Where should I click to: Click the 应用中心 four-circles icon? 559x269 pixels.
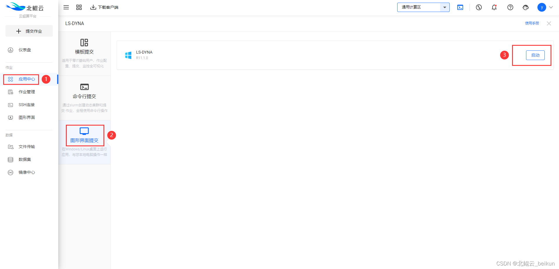(10, 79)
